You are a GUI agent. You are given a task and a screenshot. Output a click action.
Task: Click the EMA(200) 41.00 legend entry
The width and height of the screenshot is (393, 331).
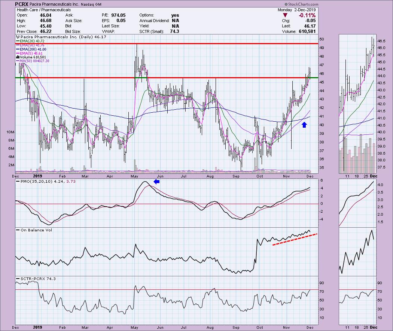[31, 49]
